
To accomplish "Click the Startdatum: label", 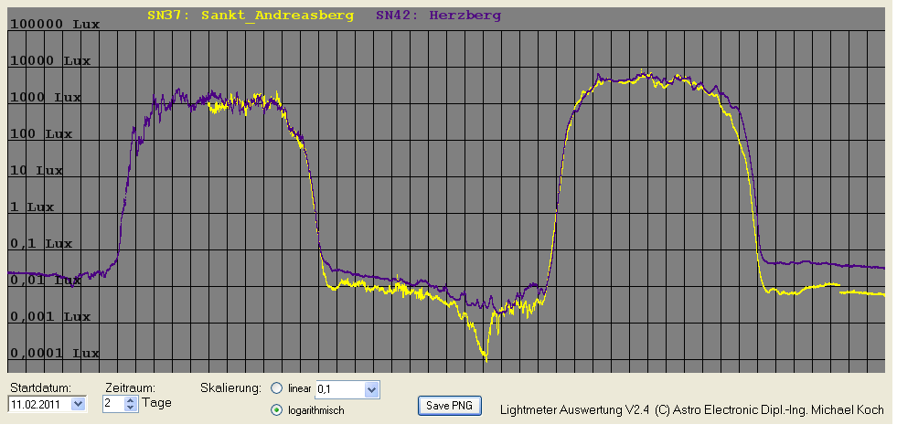I will (x=40, y=387).
